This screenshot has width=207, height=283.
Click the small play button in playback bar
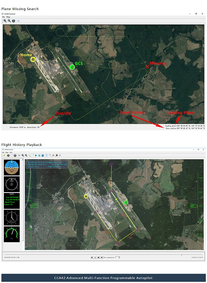95,257
